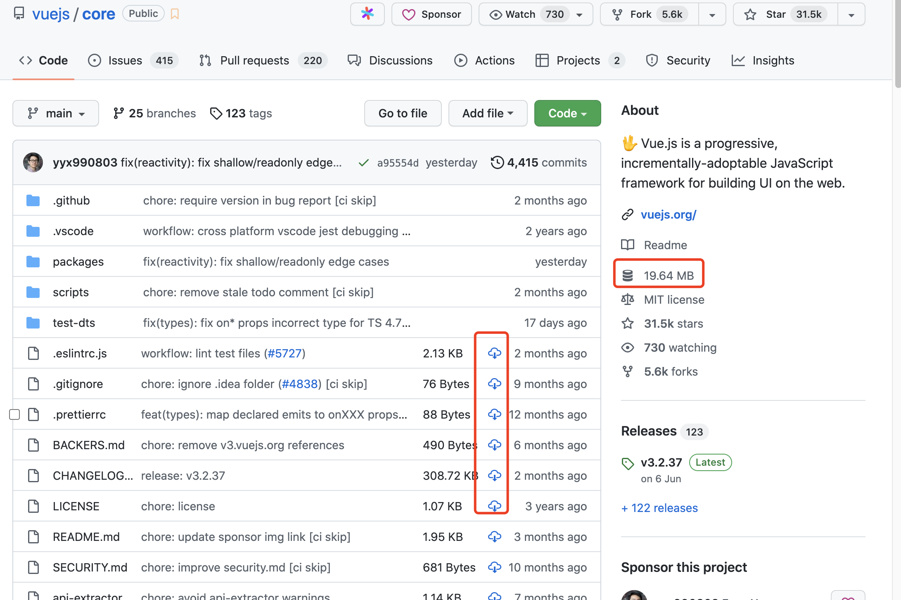The height and width of the screenshot is (600, 901).
Task: Expand the green Code dropdown
Action: [x=567, y=113]
